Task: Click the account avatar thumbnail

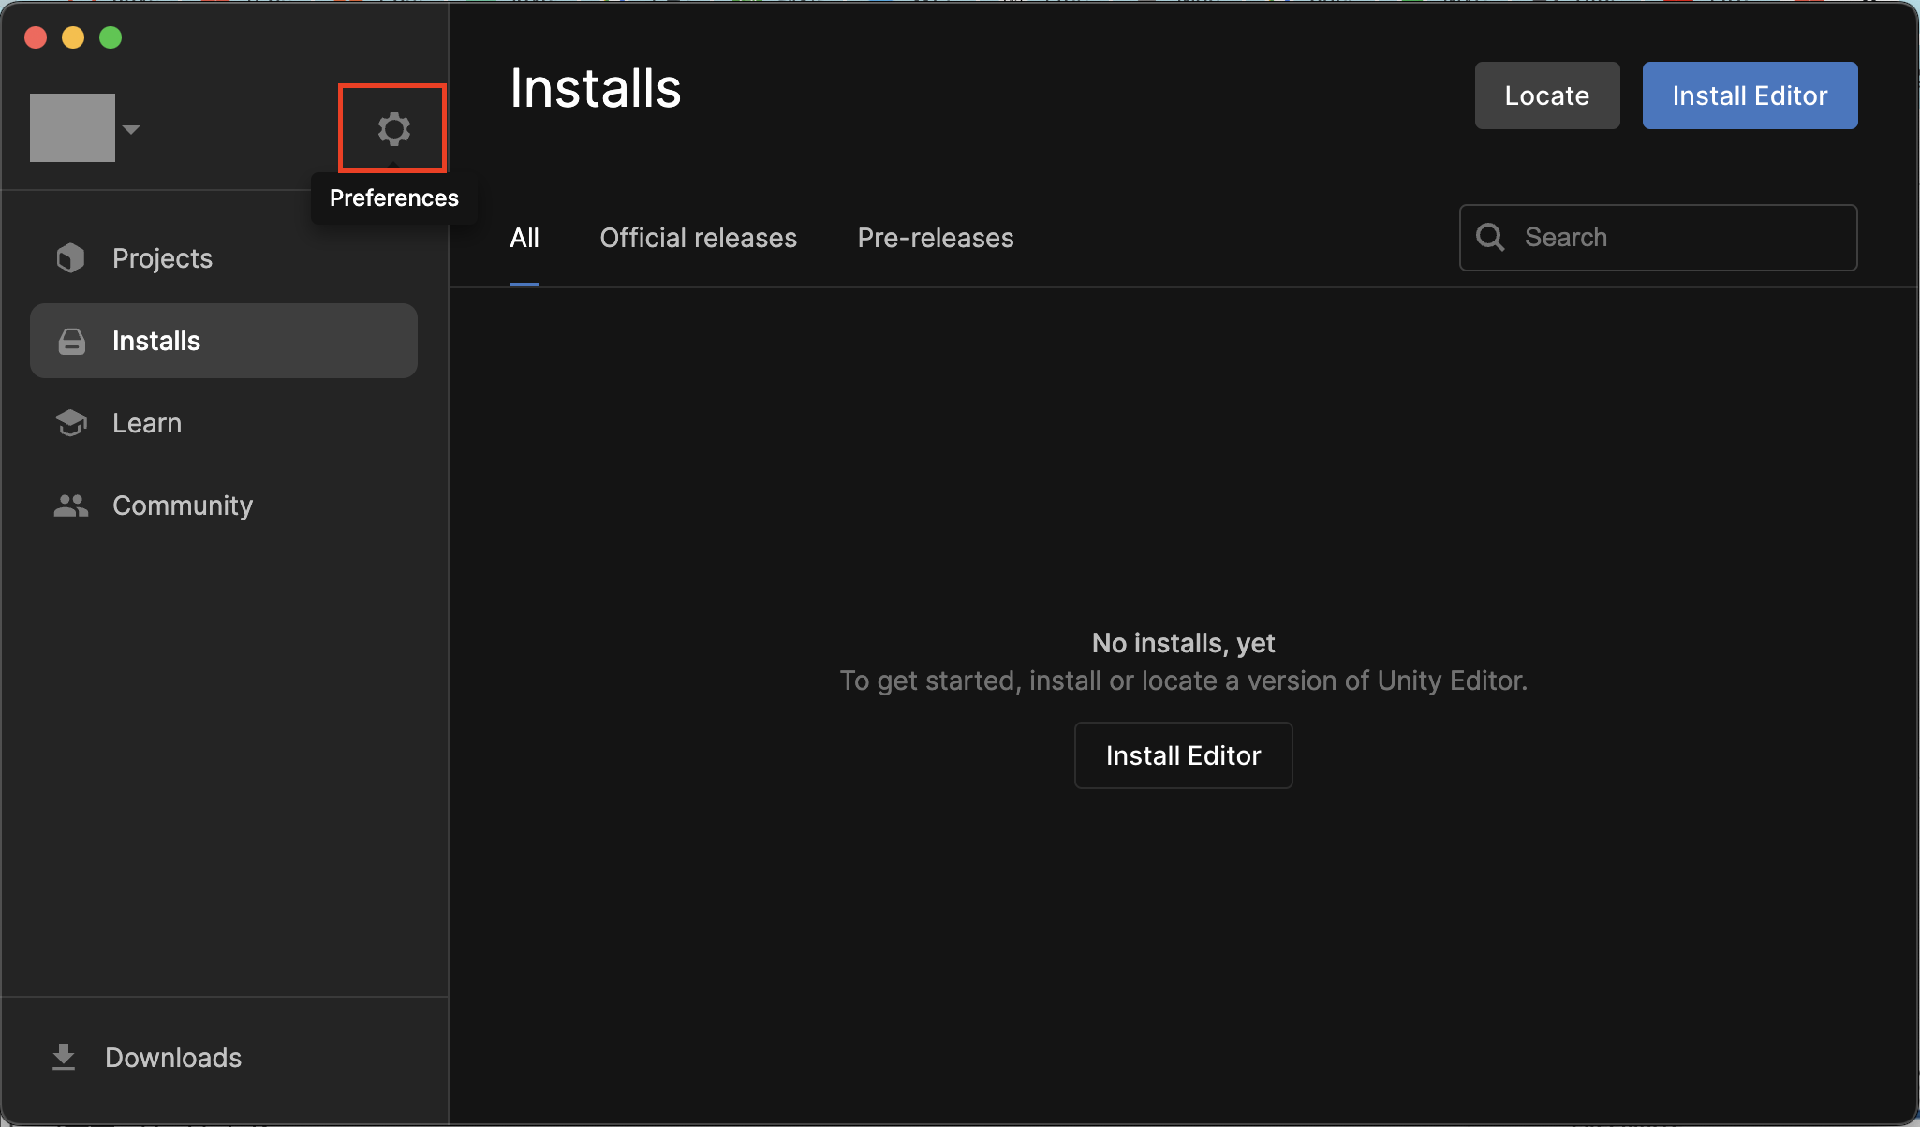Action: [72, 128]
